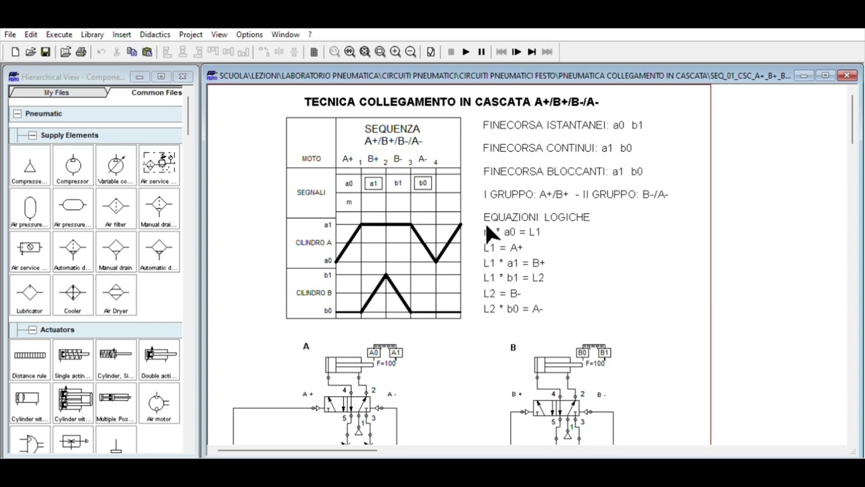Image resolution: width=865 pixels, height=487 pixels.
Task: Maximize the Hierarchical View panel
Action: [161, 76]
